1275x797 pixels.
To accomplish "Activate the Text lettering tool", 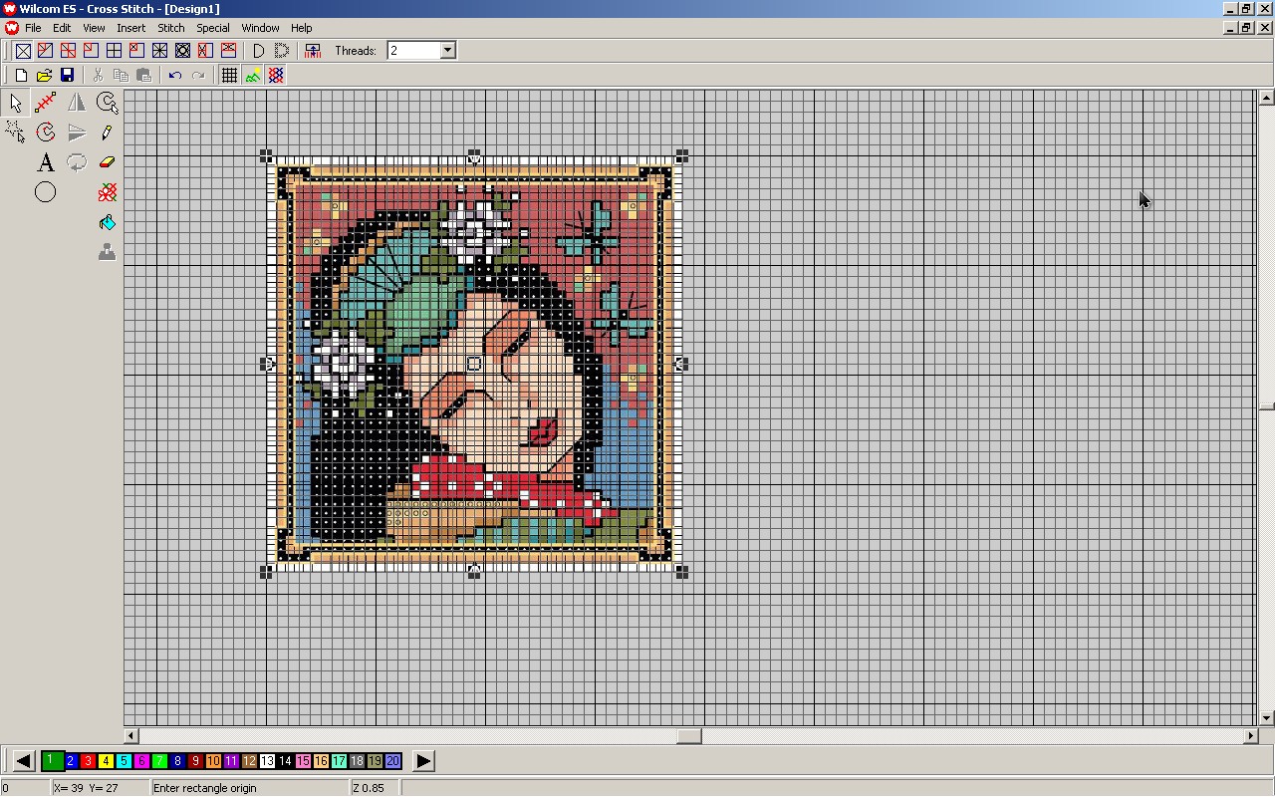I will (46, 161).
